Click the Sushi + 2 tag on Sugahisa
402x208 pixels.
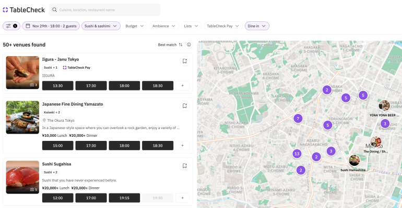51,172
